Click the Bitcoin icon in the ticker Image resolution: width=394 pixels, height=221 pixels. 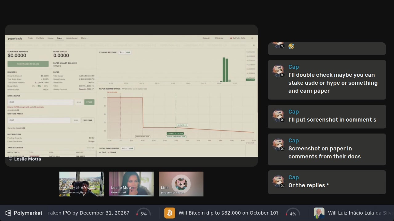click(170, 213)
